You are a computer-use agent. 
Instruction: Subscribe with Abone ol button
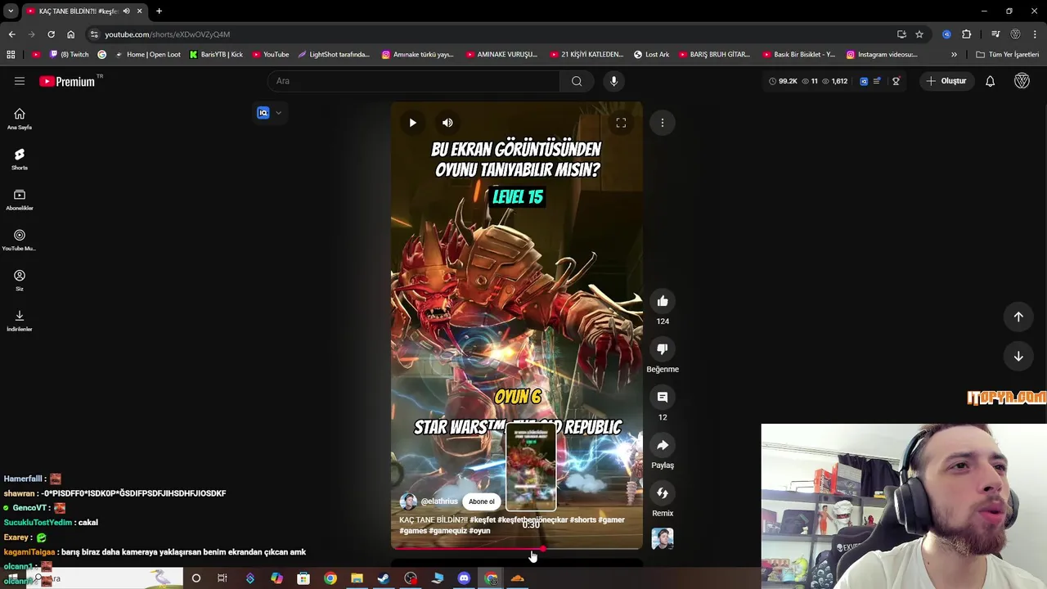coord(481,501)
